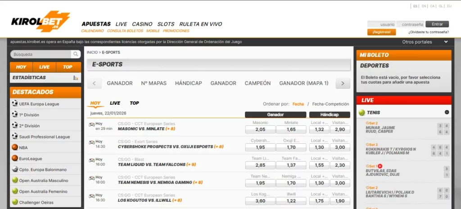Sort events by Fecha-Competición
The image size is (461, 209).
coord(330,104)
